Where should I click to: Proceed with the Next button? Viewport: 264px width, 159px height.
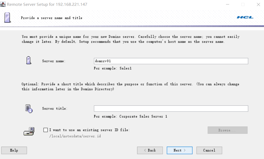[x=180, y=150]
